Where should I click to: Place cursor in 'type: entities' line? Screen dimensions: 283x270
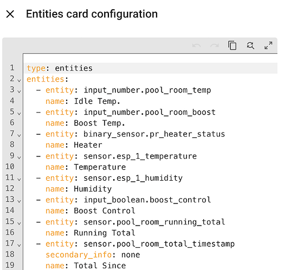pos(151,68)
